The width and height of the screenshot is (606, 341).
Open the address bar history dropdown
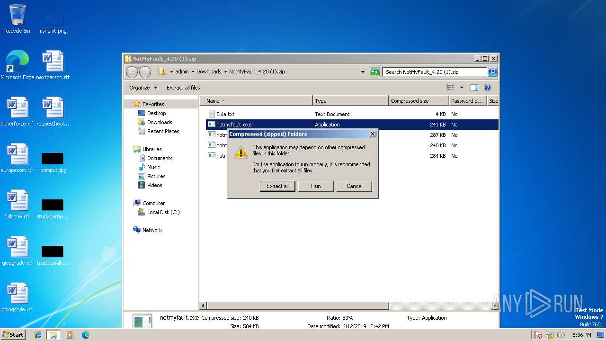pyautogui.click(x=363, y=72)
